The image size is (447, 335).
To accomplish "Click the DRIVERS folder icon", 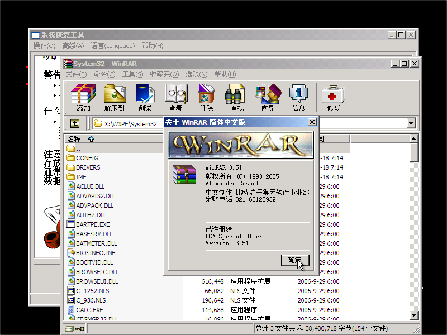I will 71,167.
